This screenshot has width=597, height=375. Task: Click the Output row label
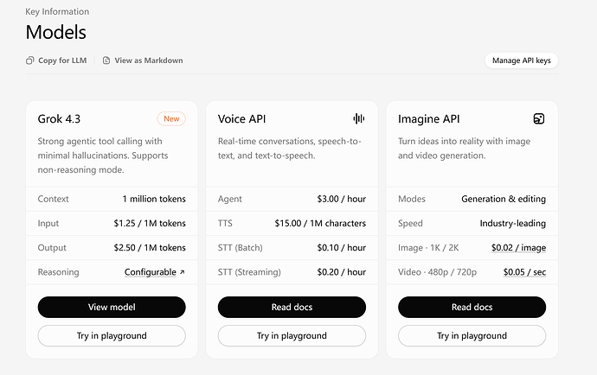tap(52, 248)
